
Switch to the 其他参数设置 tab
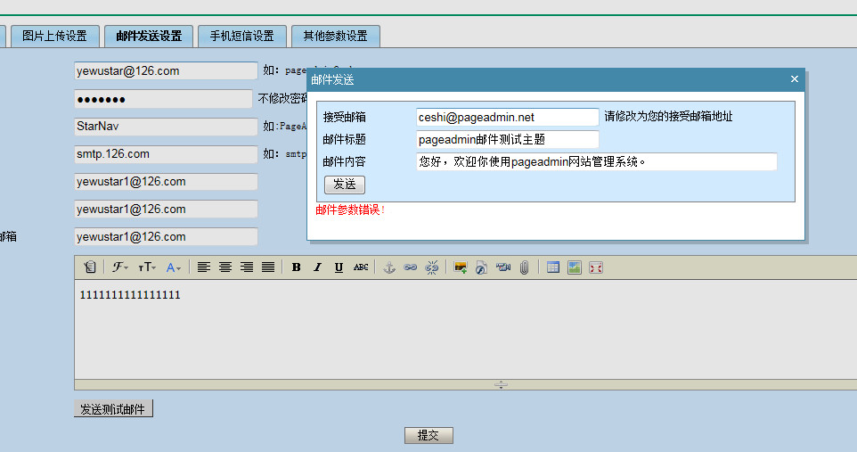pyautogui.click(x=335, y=37)
